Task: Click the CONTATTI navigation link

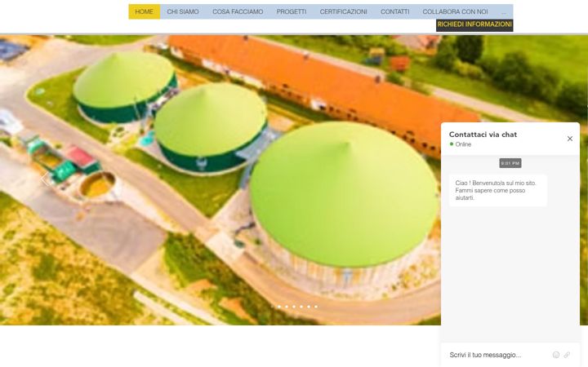Action: pyautogui.click(x=395, y=12)
